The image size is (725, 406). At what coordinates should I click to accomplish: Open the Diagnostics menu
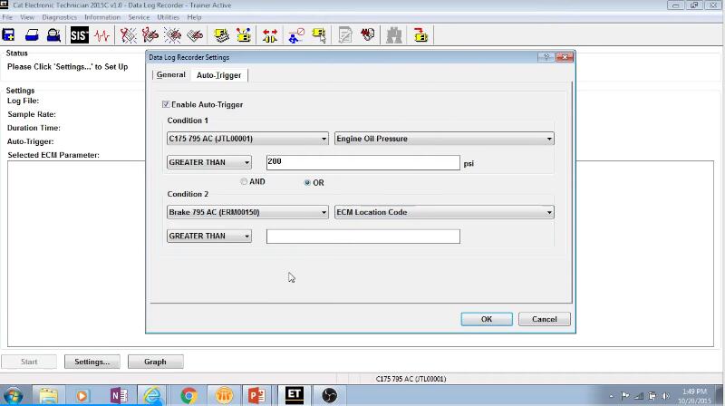(x=60, y=17)
